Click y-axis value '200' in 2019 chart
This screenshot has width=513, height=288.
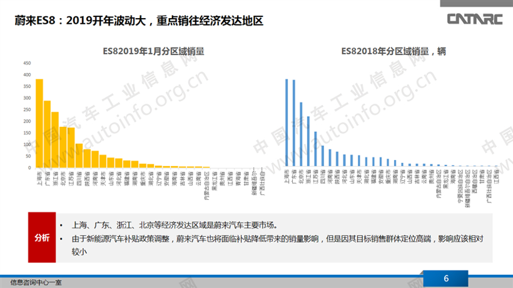(27, 121)
